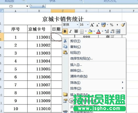Click cell containing 113007
This screenshot has height=113, width=138.
click(39, 85)
